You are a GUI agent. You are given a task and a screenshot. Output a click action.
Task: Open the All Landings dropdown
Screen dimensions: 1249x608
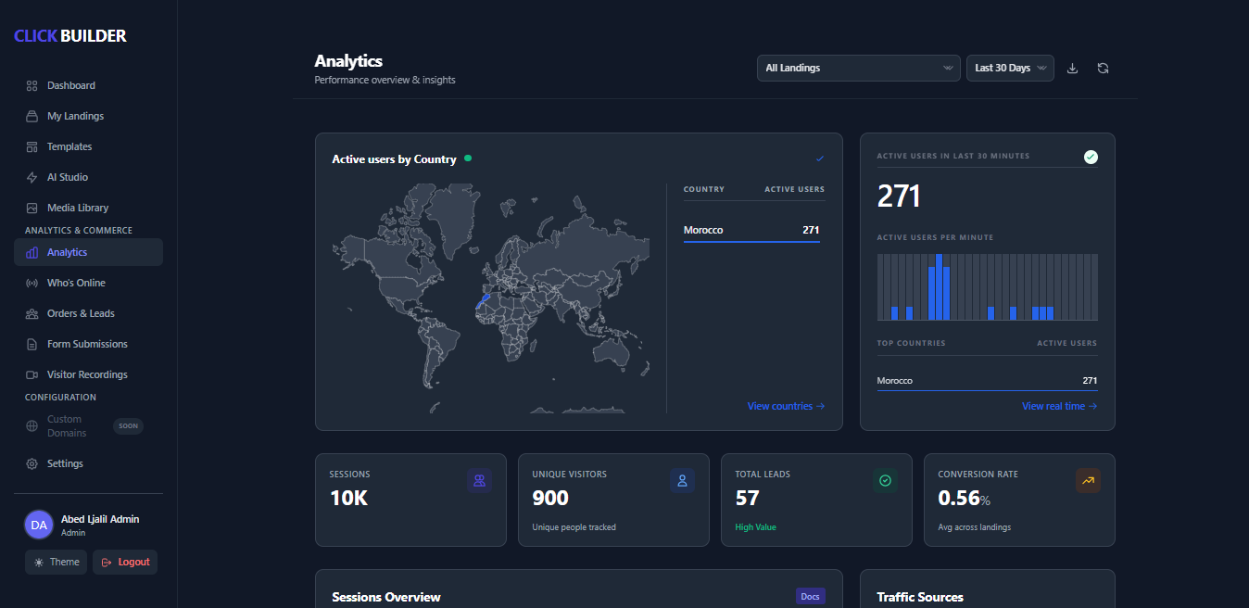[857, 68]
